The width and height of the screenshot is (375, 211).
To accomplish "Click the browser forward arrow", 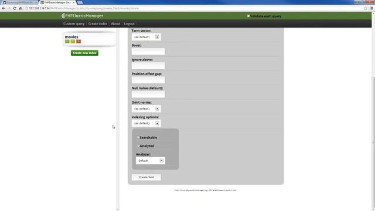I will (9, 8).
